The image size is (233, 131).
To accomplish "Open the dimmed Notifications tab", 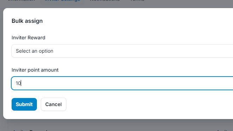I will coord(105,1).
